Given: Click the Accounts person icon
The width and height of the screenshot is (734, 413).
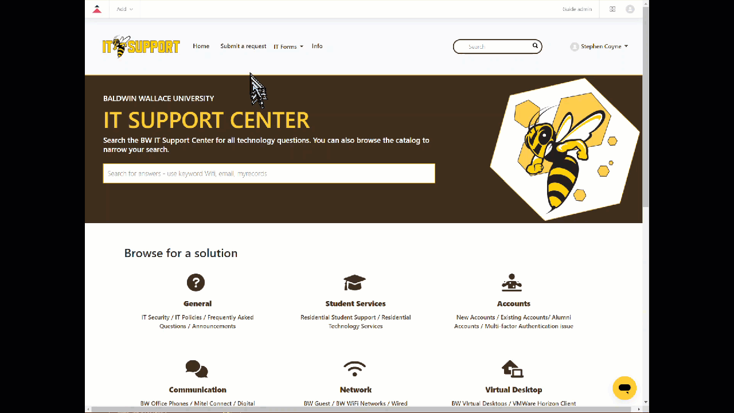Looking at the screenshot, I should coord(512,282).
